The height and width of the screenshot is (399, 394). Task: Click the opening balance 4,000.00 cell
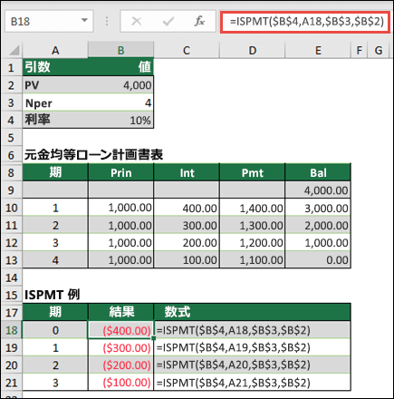[318, 190]
